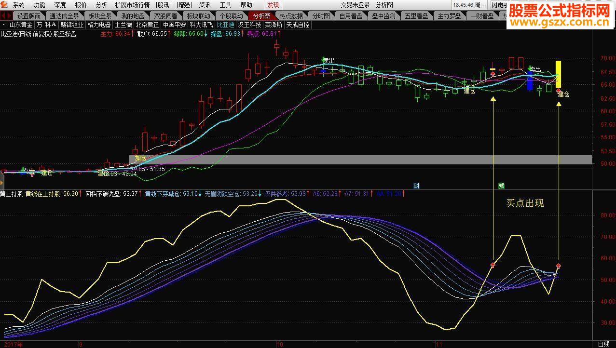
Task: Select the active 分析图 tab
Action: coord(262,16)
